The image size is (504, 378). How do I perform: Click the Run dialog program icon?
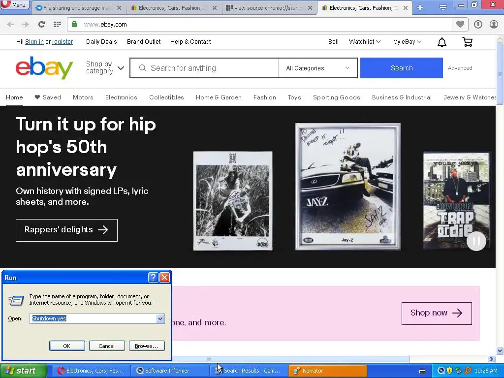pos(16,300)
